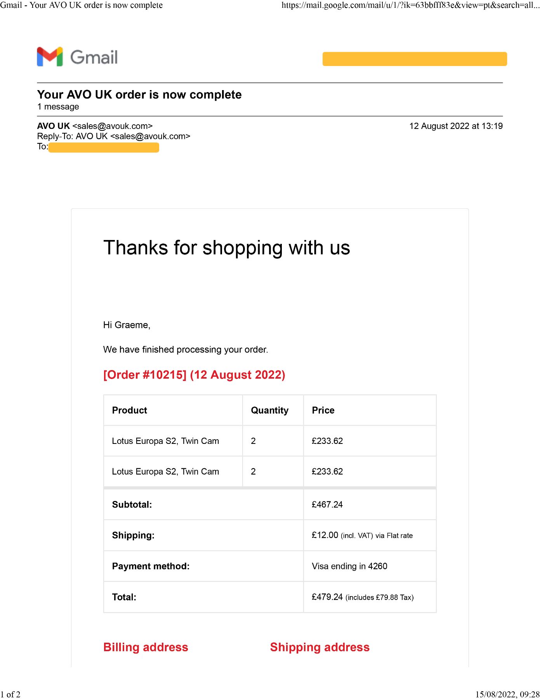
Task: Click the Price column header
Action: 323,410
